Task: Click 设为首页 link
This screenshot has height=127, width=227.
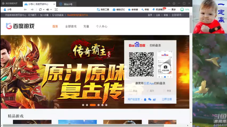Action: tap(32, 15)
